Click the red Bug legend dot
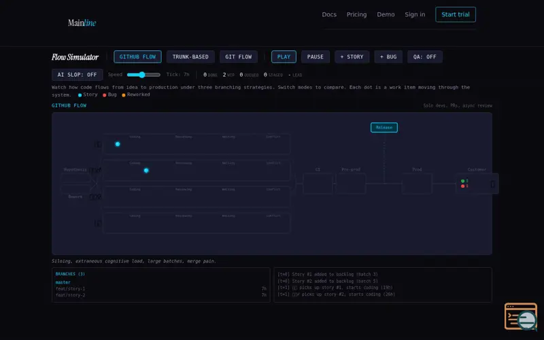 105,95
